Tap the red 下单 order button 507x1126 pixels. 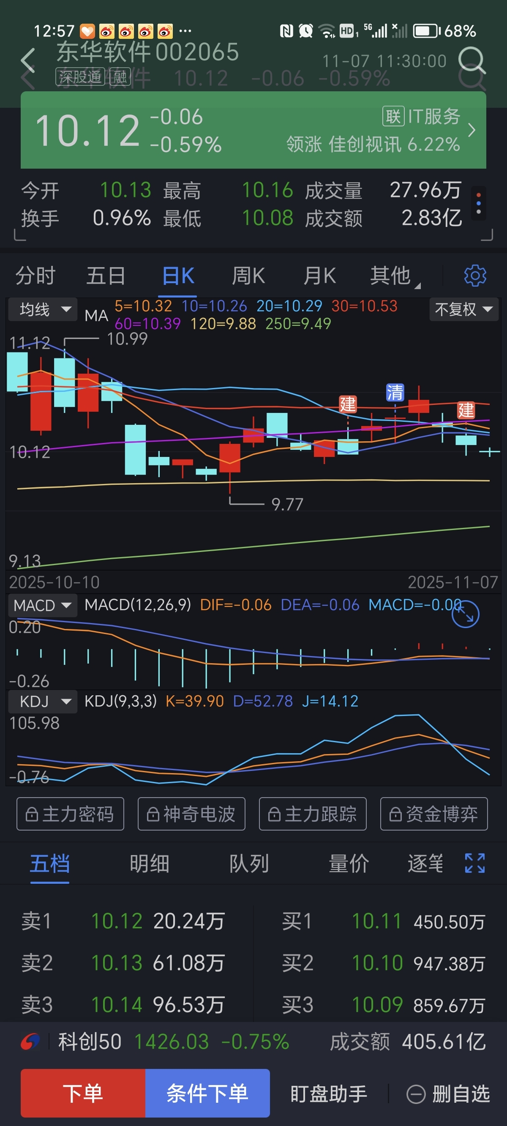[x=83, y=1093]
